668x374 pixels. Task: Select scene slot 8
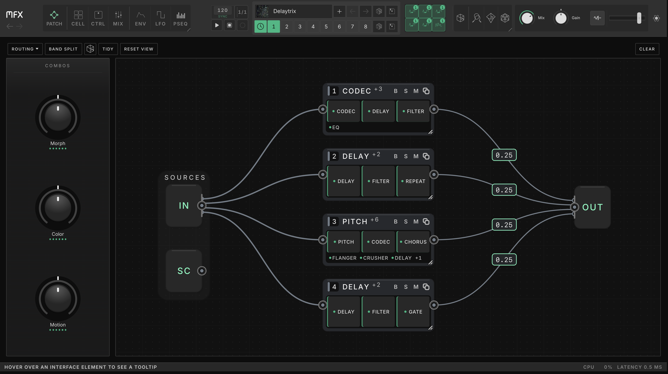coord(366,26)
